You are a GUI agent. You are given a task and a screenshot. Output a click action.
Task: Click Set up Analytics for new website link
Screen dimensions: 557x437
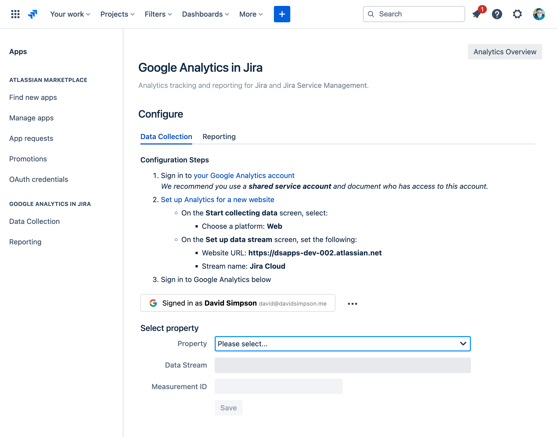(x=218, y=200)
